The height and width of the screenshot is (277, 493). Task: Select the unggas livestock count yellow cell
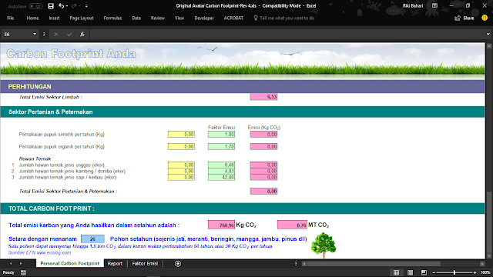(181, 165)
